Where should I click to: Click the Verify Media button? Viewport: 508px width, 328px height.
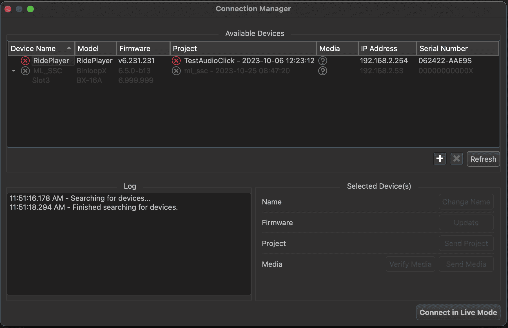point(410,264)
